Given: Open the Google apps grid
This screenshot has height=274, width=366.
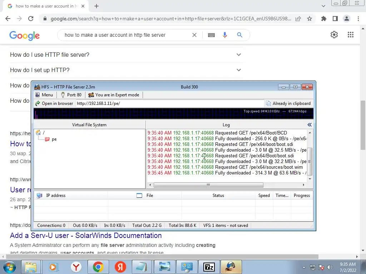Looking at the screenshot, I should click(350, 35).
